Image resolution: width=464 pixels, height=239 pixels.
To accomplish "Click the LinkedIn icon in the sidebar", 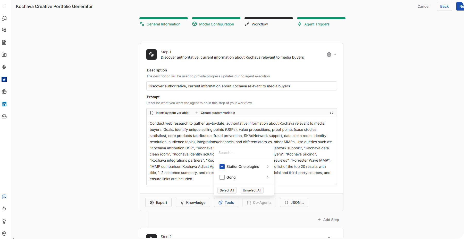I will pyautogui.click(x=4, y=104).
